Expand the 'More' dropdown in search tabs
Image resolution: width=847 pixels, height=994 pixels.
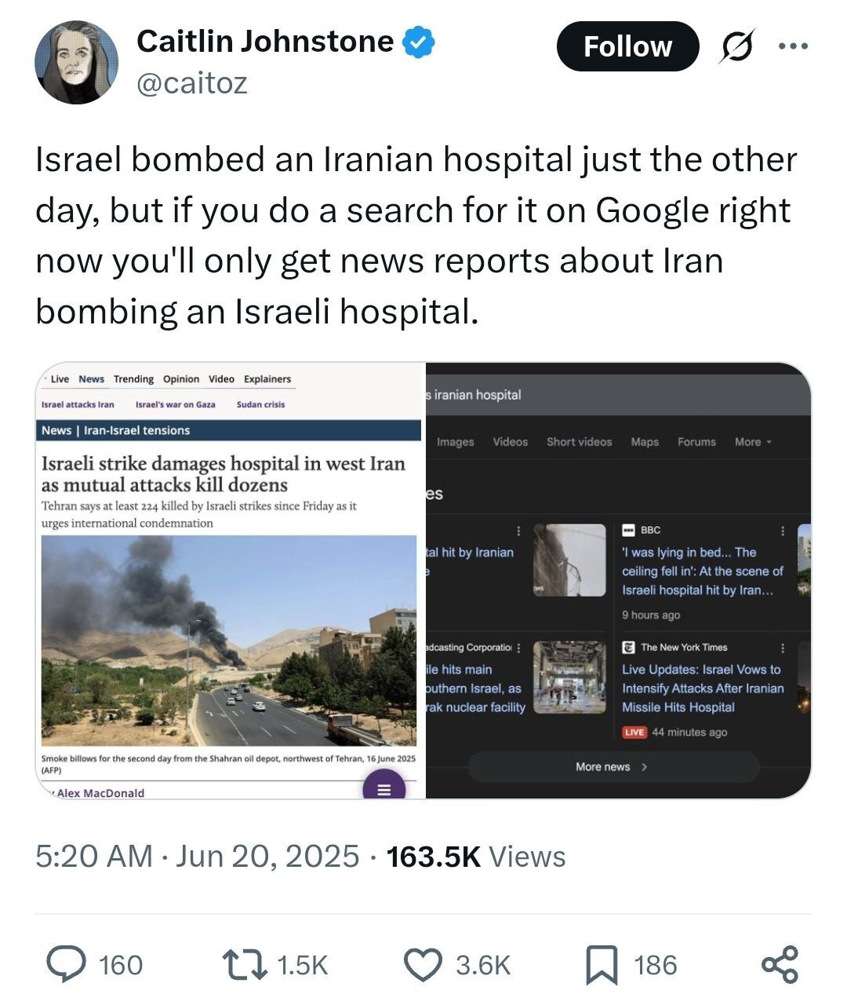point(753,442)
